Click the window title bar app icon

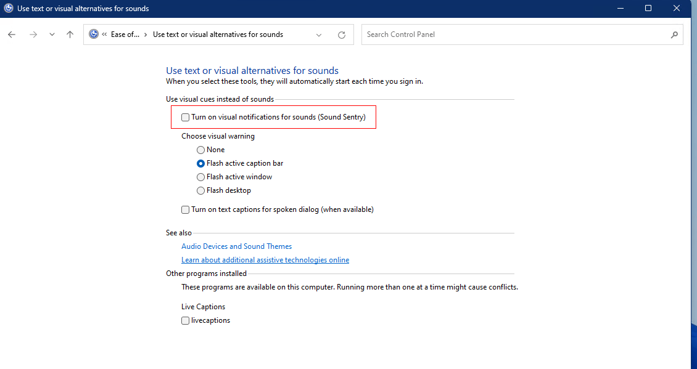(x=9, y=9)
